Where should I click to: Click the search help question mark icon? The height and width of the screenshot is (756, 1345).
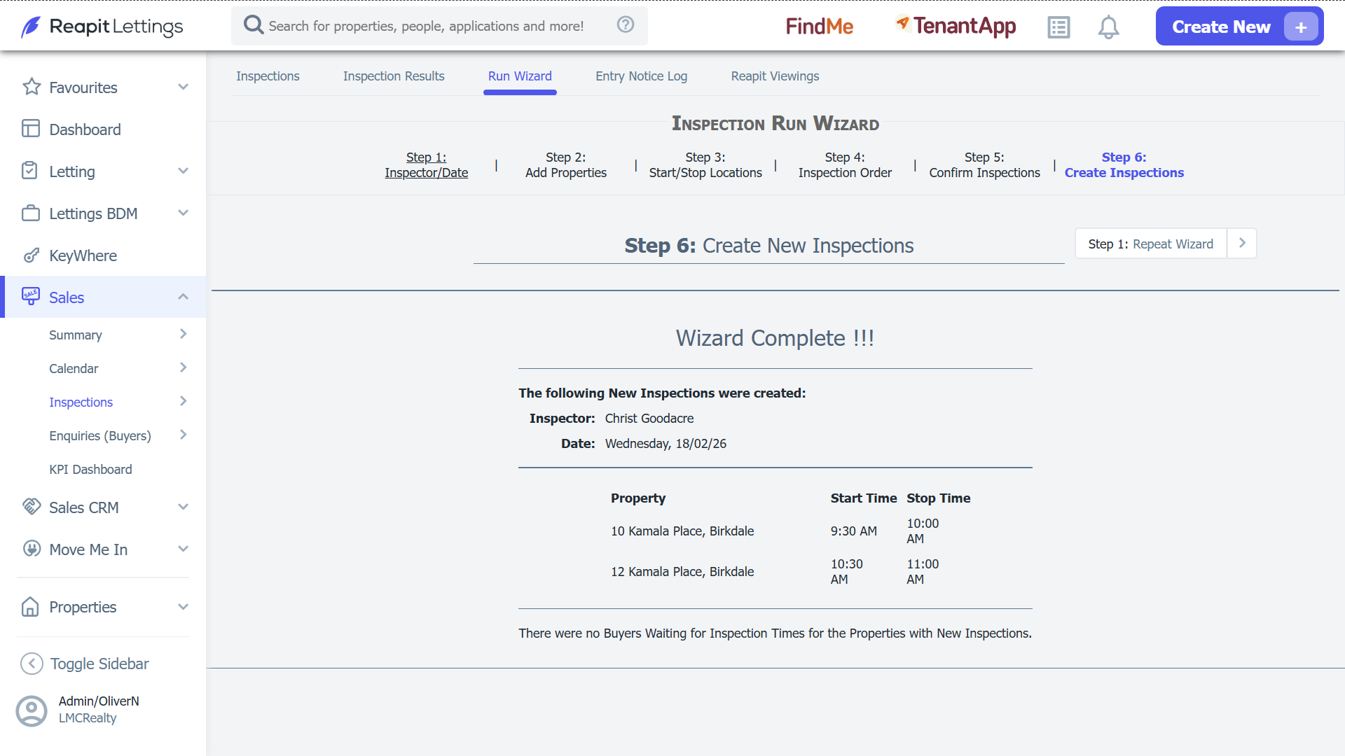point(626,24)
